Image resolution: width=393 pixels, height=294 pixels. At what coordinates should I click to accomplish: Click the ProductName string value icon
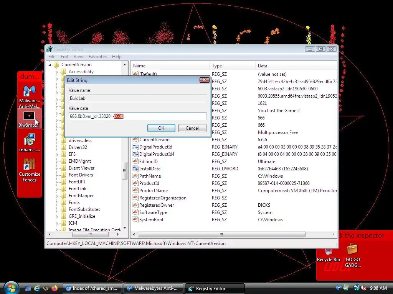(x=135, y=190)
